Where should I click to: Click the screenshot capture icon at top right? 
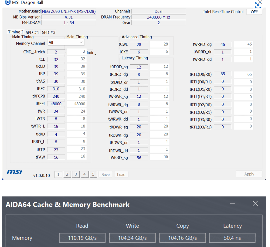click(x=258, y=5)
